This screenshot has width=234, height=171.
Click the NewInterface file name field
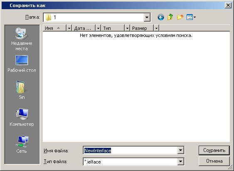coord(130,150)
